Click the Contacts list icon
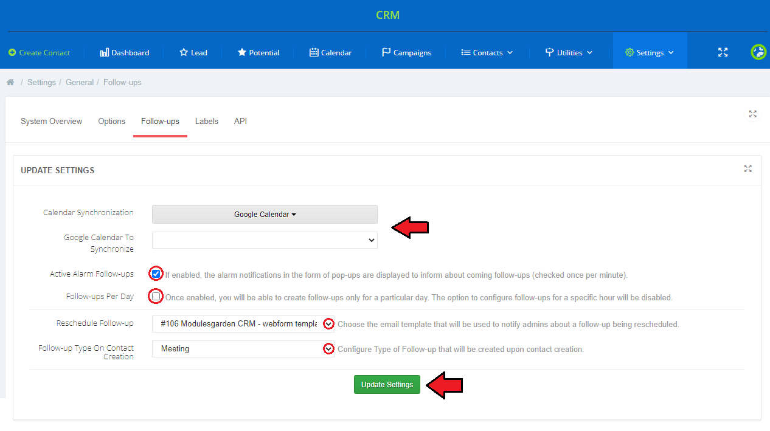770x431 pixels. pyautogui.click(x=466, y=53)
